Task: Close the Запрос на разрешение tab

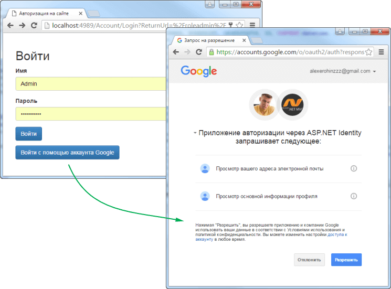Action: 244,40
